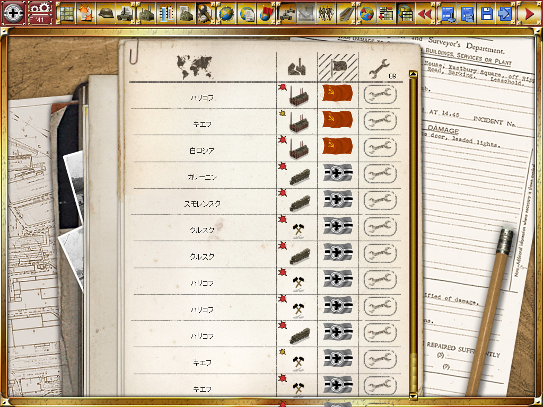This screenshot has height=407, width=543.
Task: Click repair wrench for スモレンスク row
Action: point(380,200)
